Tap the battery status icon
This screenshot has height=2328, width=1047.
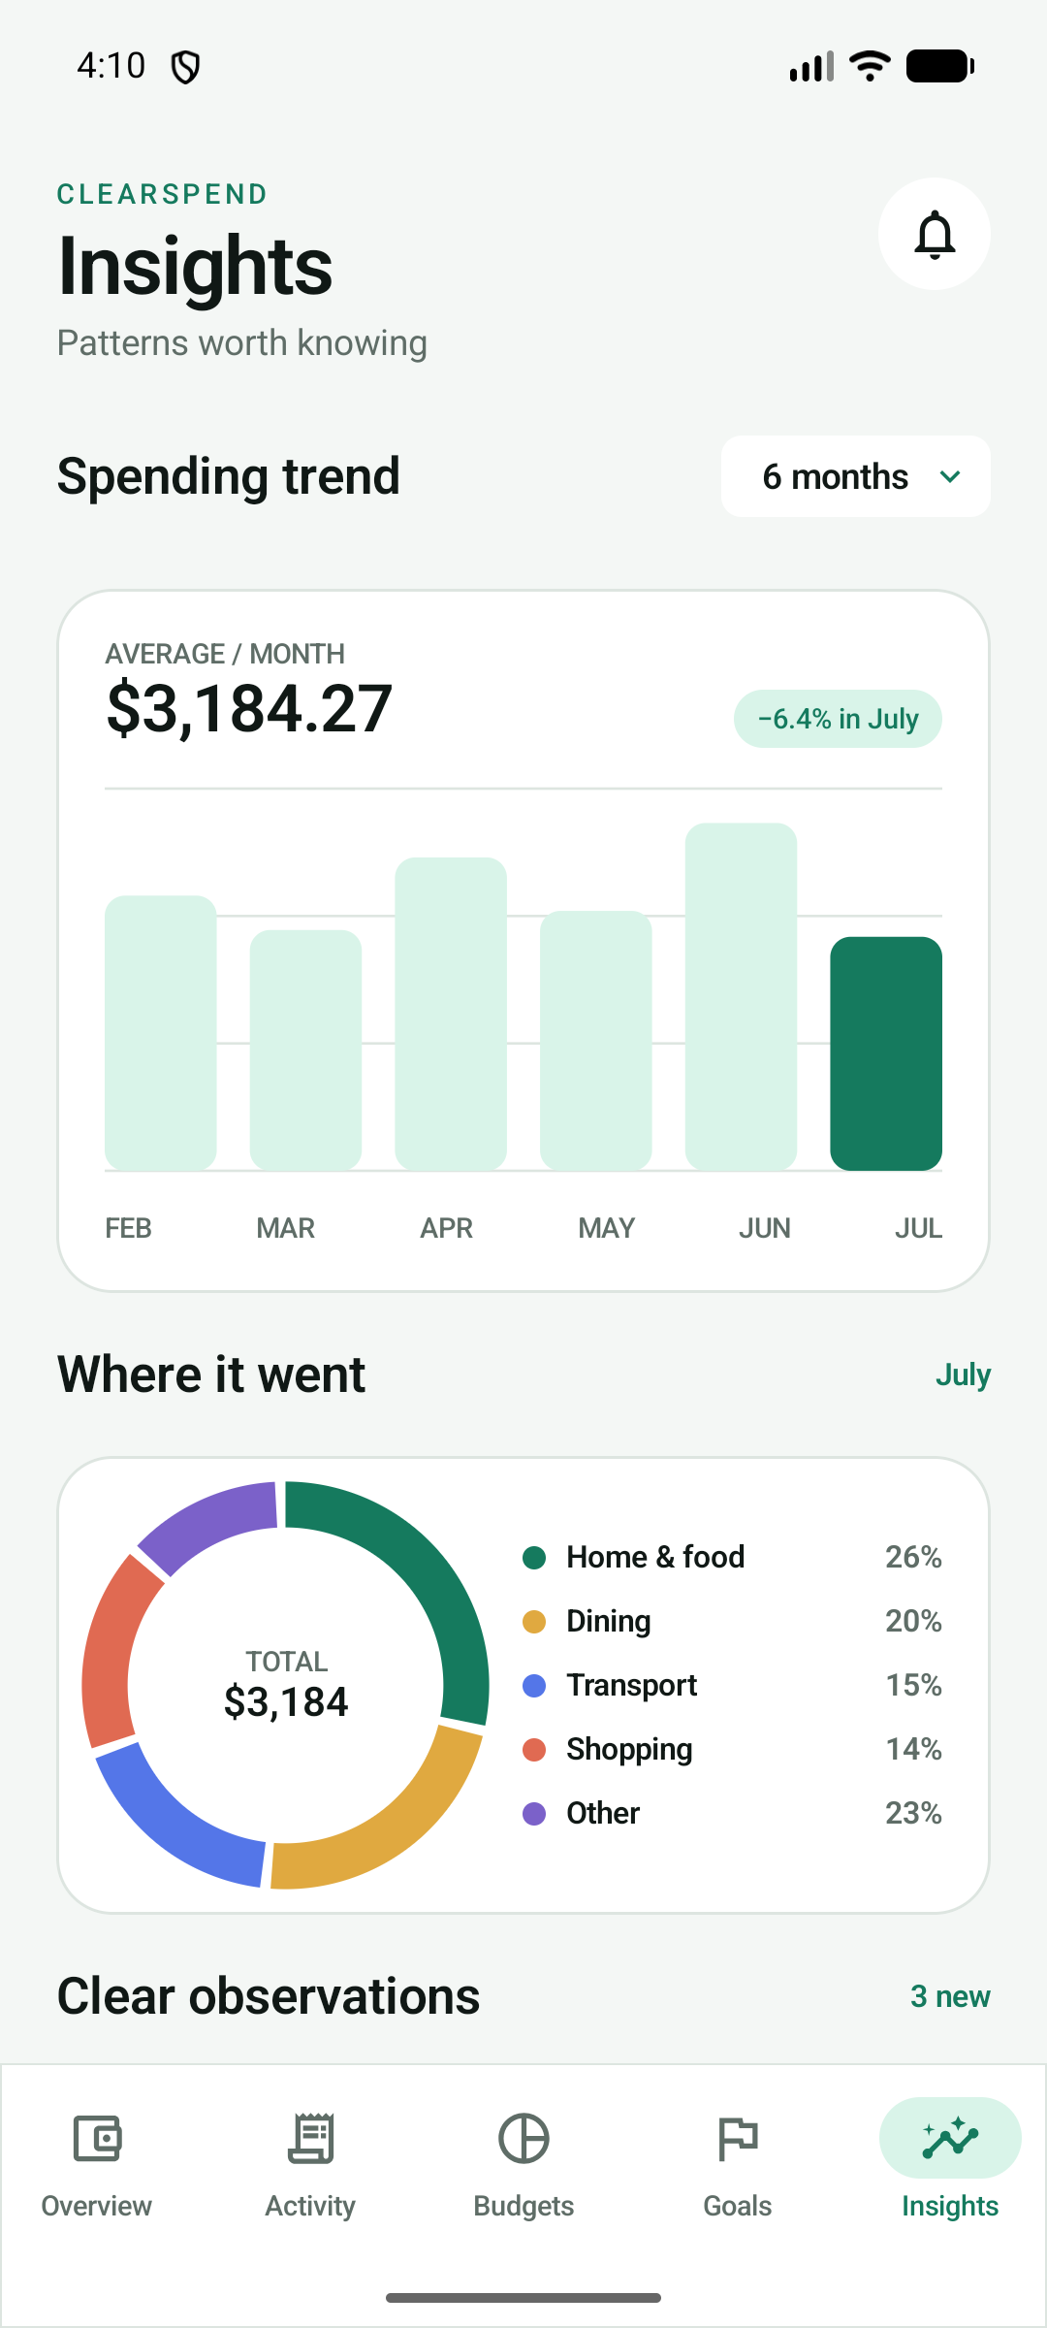click(940, 66)
